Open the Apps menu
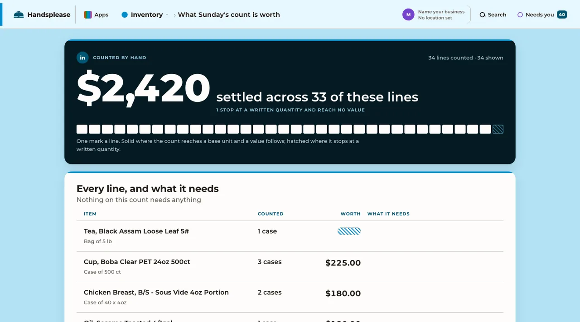Viewport: 580px width, 322px height. [x=97, y=14]
